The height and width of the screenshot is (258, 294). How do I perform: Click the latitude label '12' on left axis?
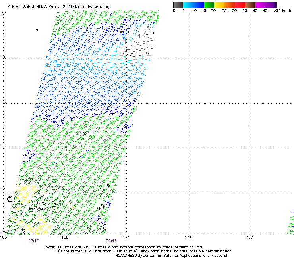tap(3, 190)
